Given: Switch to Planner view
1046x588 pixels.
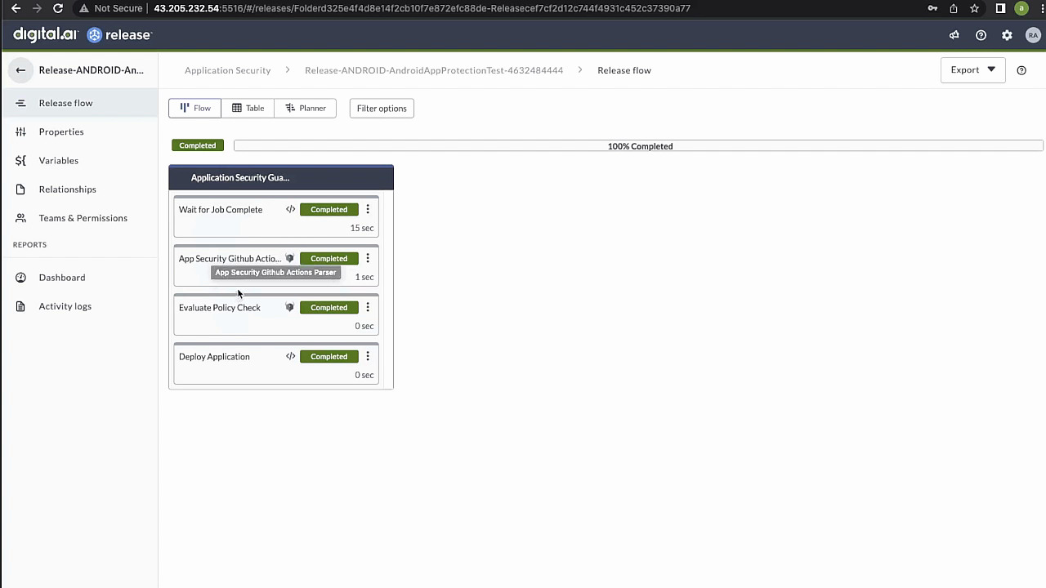Looking at the screenshot, I should click(306, 108).
